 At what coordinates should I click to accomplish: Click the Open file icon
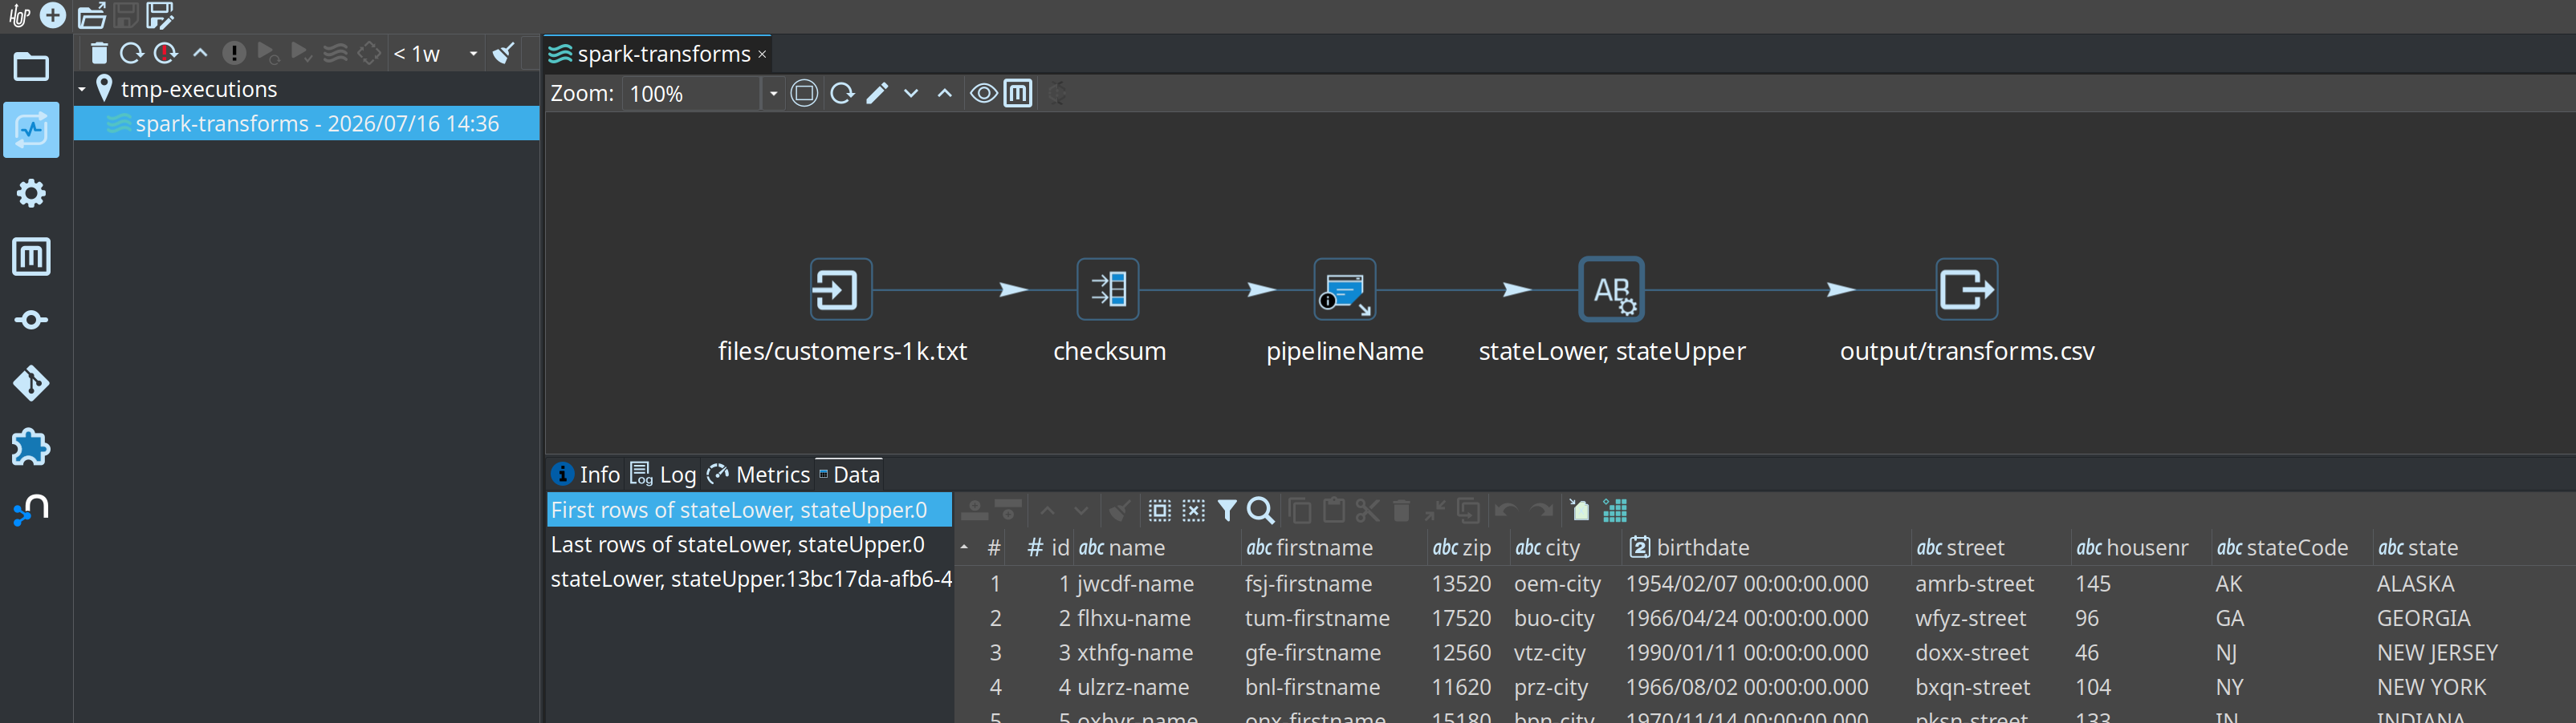tap(92, 15)
